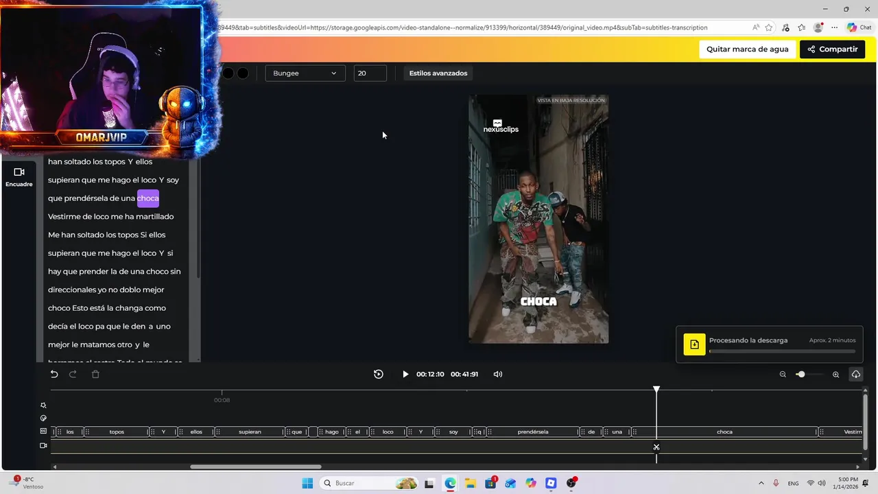Click the taskbar Buscar search box
This screenshot has width=878, height=494.
coord(369,483)
